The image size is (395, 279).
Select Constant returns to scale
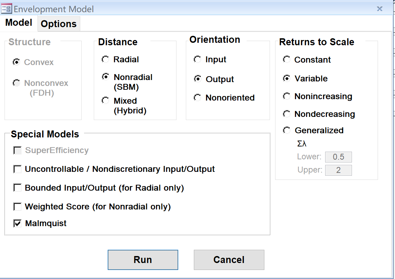[x=287, y=59]
